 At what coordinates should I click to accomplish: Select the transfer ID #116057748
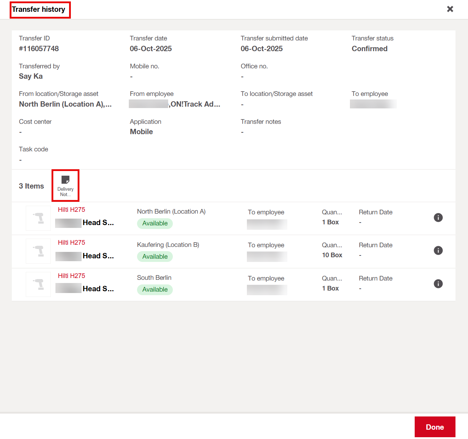39,49
